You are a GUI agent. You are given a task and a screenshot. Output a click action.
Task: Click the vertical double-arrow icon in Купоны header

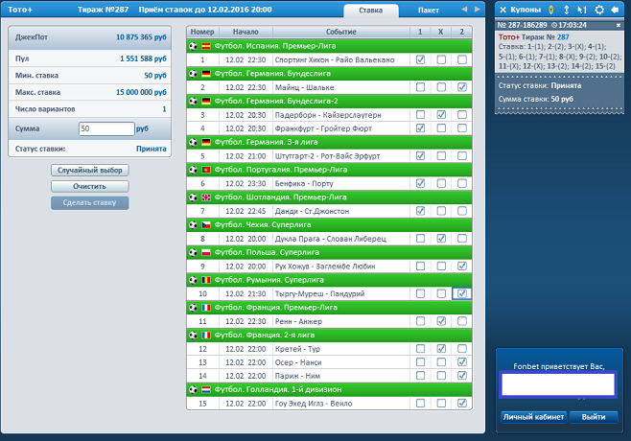tap(566, 10)
